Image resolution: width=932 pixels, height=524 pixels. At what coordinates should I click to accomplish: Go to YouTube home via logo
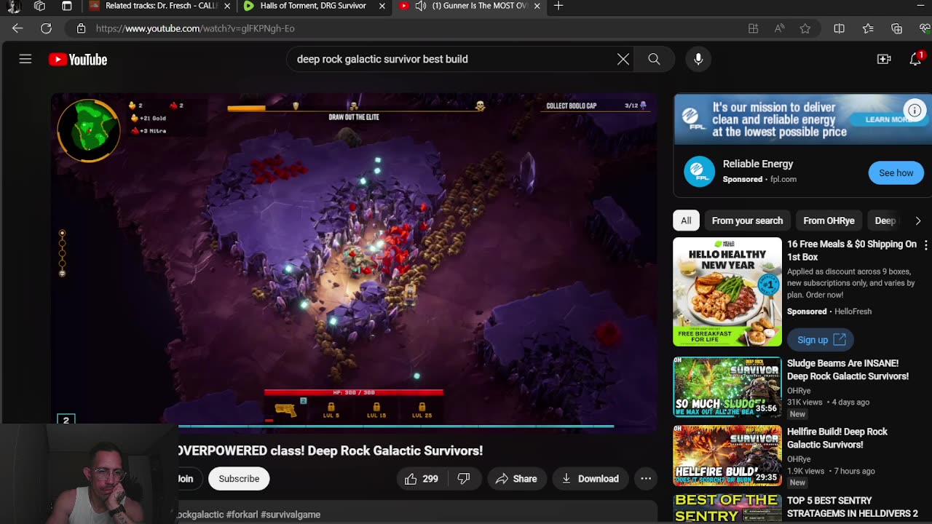pyautogui.click(x=78, y=60)
